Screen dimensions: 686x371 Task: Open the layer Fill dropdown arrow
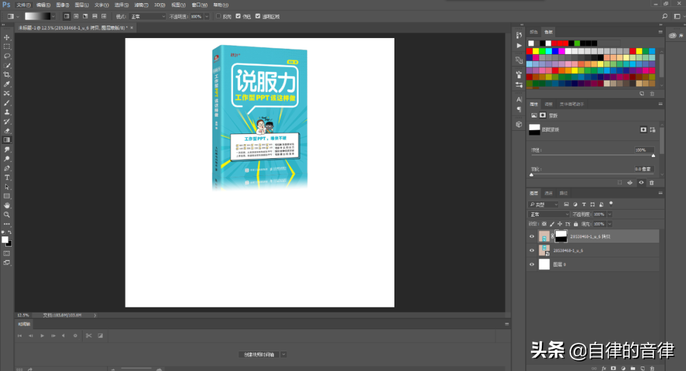(609, 224)
